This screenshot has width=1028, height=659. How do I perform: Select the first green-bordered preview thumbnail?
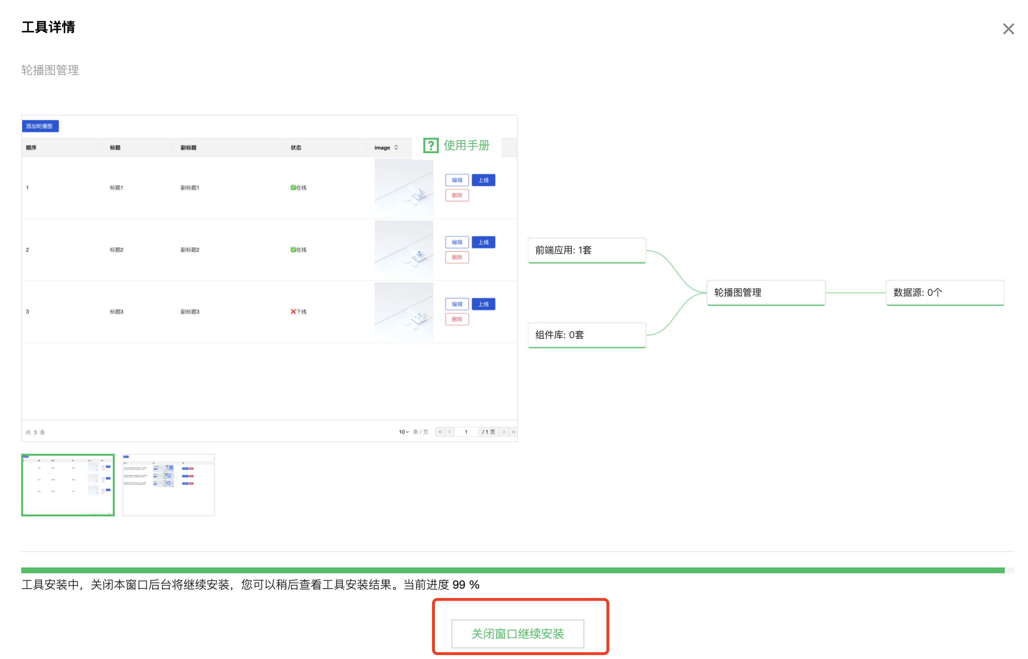point(68,485)
